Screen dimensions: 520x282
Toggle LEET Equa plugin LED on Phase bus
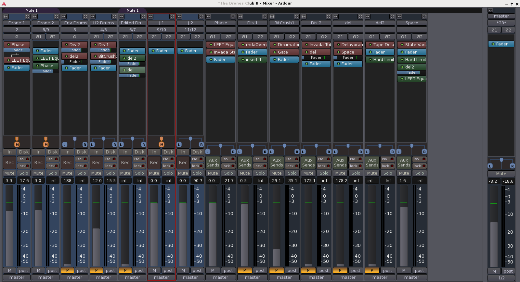pos(211,45)
